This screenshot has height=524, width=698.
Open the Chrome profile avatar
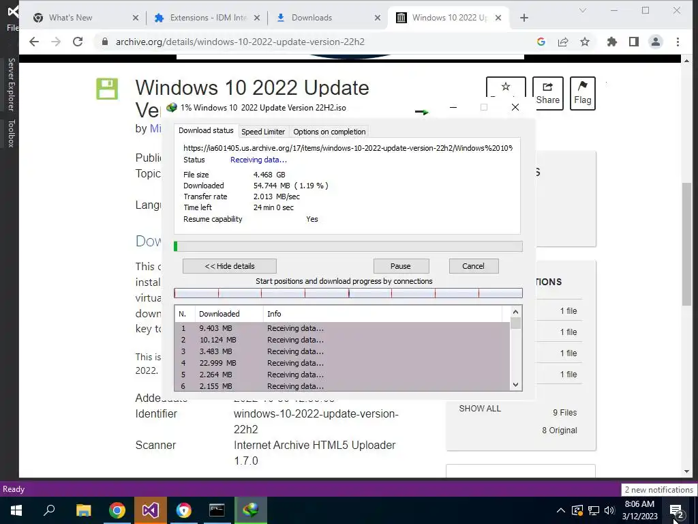point(656,42)
